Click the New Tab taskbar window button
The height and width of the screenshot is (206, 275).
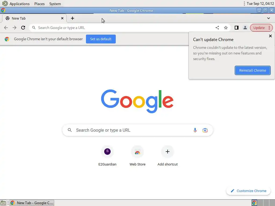[32, 203]
